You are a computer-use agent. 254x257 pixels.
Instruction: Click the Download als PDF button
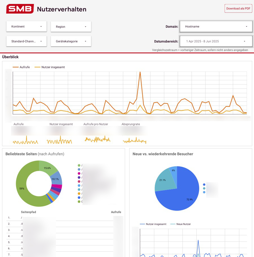[x=238, y=8]
